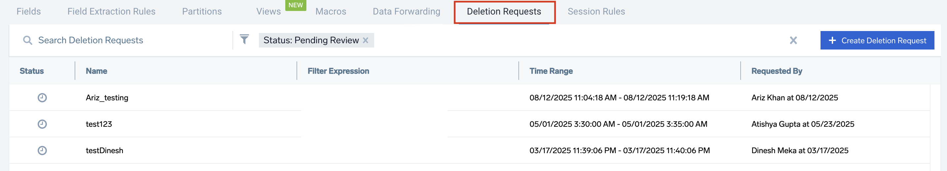Open the testDinesh deletion request row
Image resolution: width=947 pixels, height=171 pixels.
click(104, 151)
